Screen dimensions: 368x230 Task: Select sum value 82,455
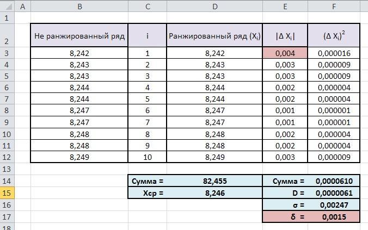[214, 181]
